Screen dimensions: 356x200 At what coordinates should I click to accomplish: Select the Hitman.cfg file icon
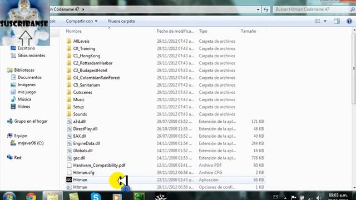[x=69, y=173]
